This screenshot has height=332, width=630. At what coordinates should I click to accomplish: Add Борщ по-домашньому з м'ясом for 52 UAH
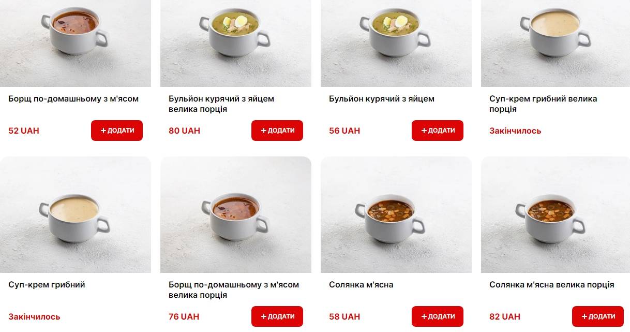[117, 131]
